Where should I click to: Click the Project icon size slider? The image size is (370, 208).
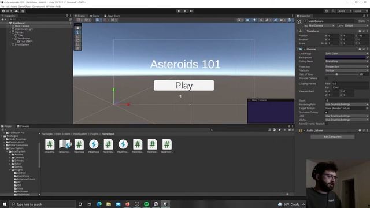tap(287, 194)
